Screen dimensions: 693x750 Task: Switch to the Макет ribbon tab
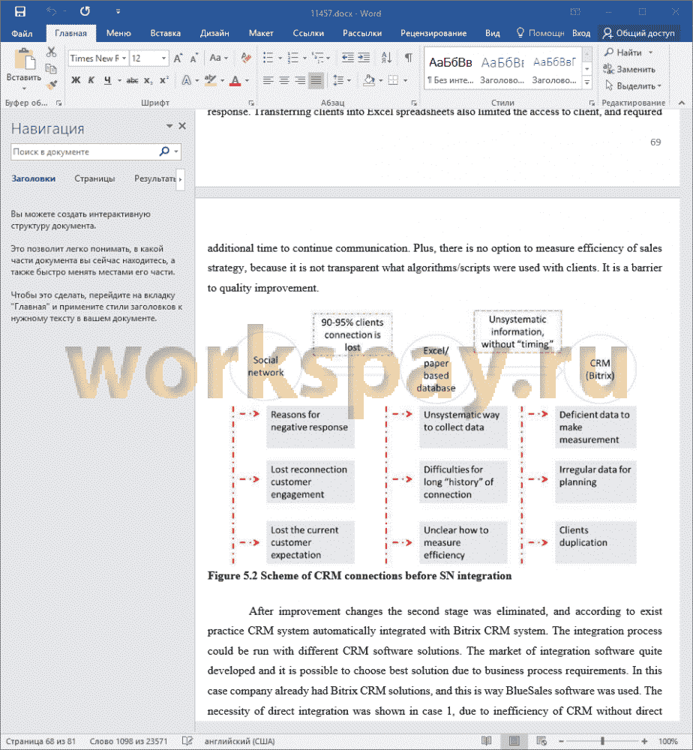coord(261,33)
